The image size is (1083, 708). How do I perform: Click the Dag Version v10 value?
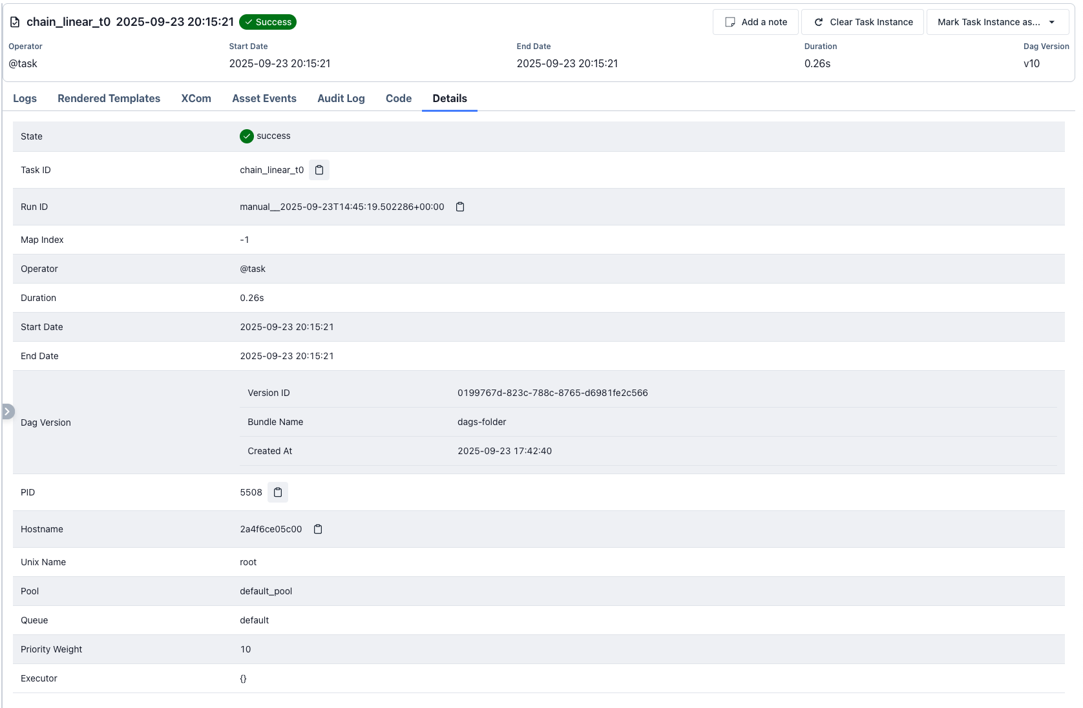tap(1031, 63)
